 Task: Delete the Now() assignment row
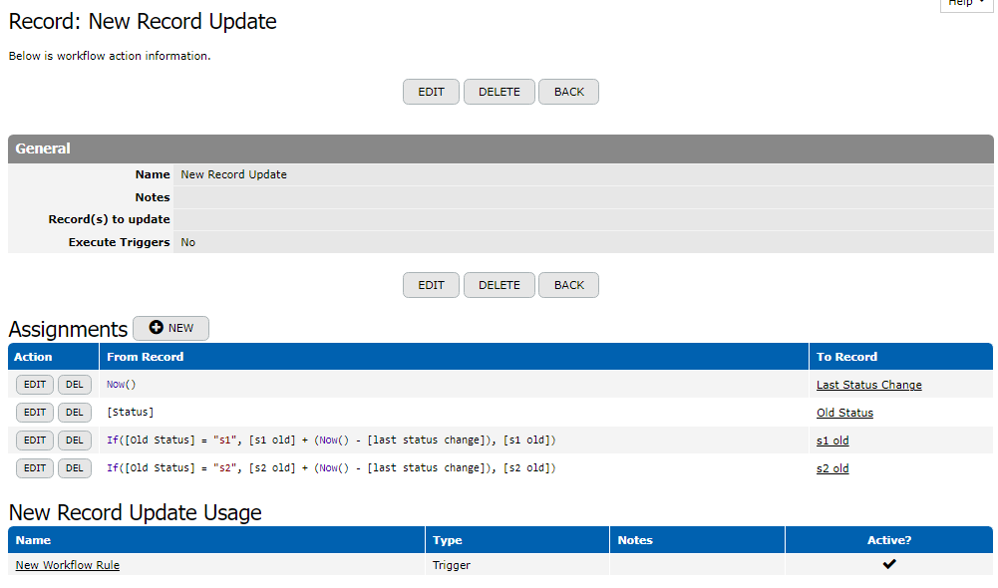(x=75, y=385)
